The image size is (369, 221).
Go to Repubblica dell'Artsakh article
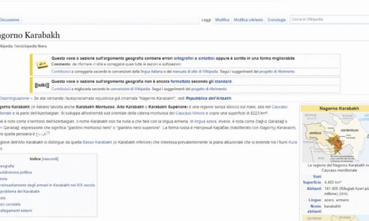click(x=208, y=98)
